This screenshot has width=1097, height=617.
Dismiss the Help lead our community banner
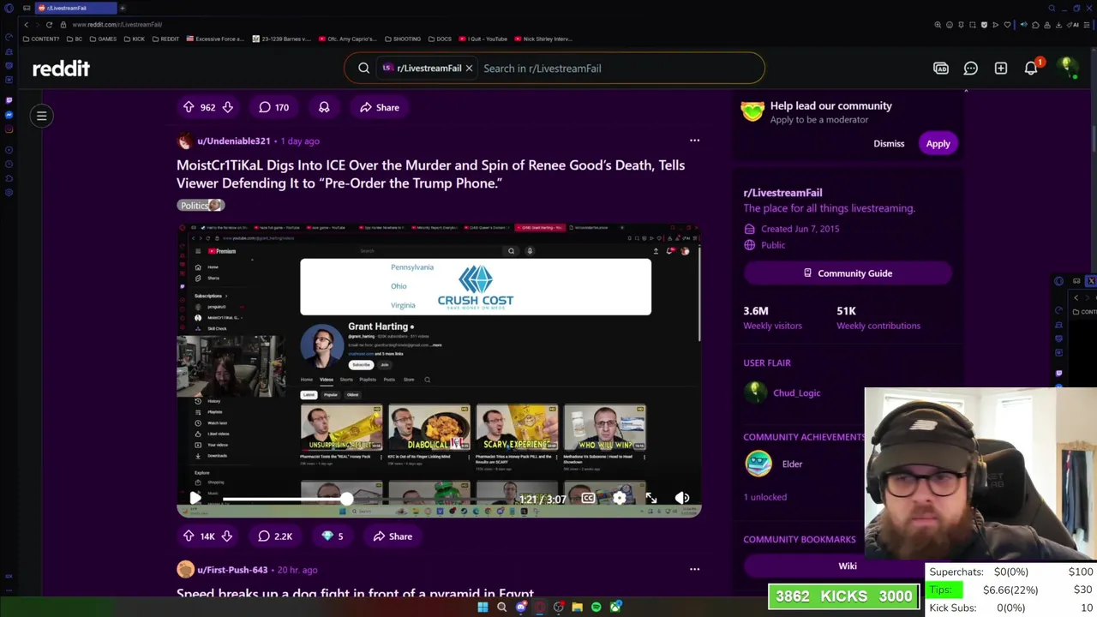click(x=889, y=143)
